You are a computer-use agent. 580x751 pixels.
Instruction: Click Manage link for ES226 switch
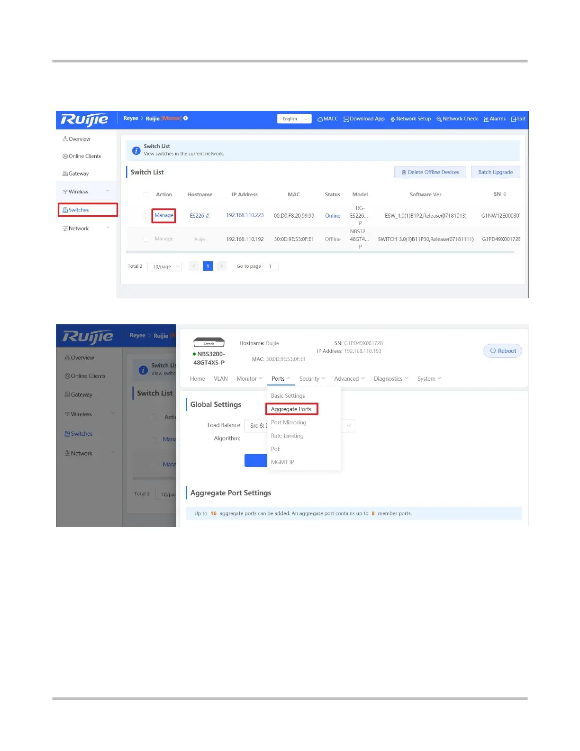(x=164, y=215)
